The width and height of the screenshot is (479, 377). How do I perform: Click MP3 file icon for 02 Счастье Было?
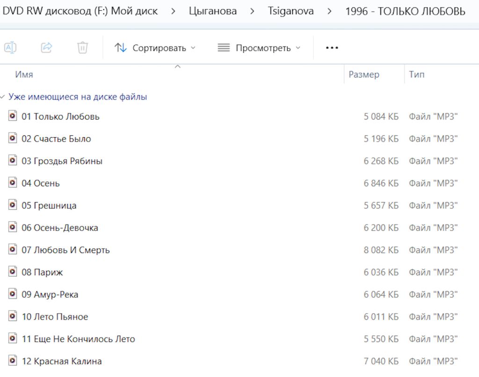click(x=12, y=139)
